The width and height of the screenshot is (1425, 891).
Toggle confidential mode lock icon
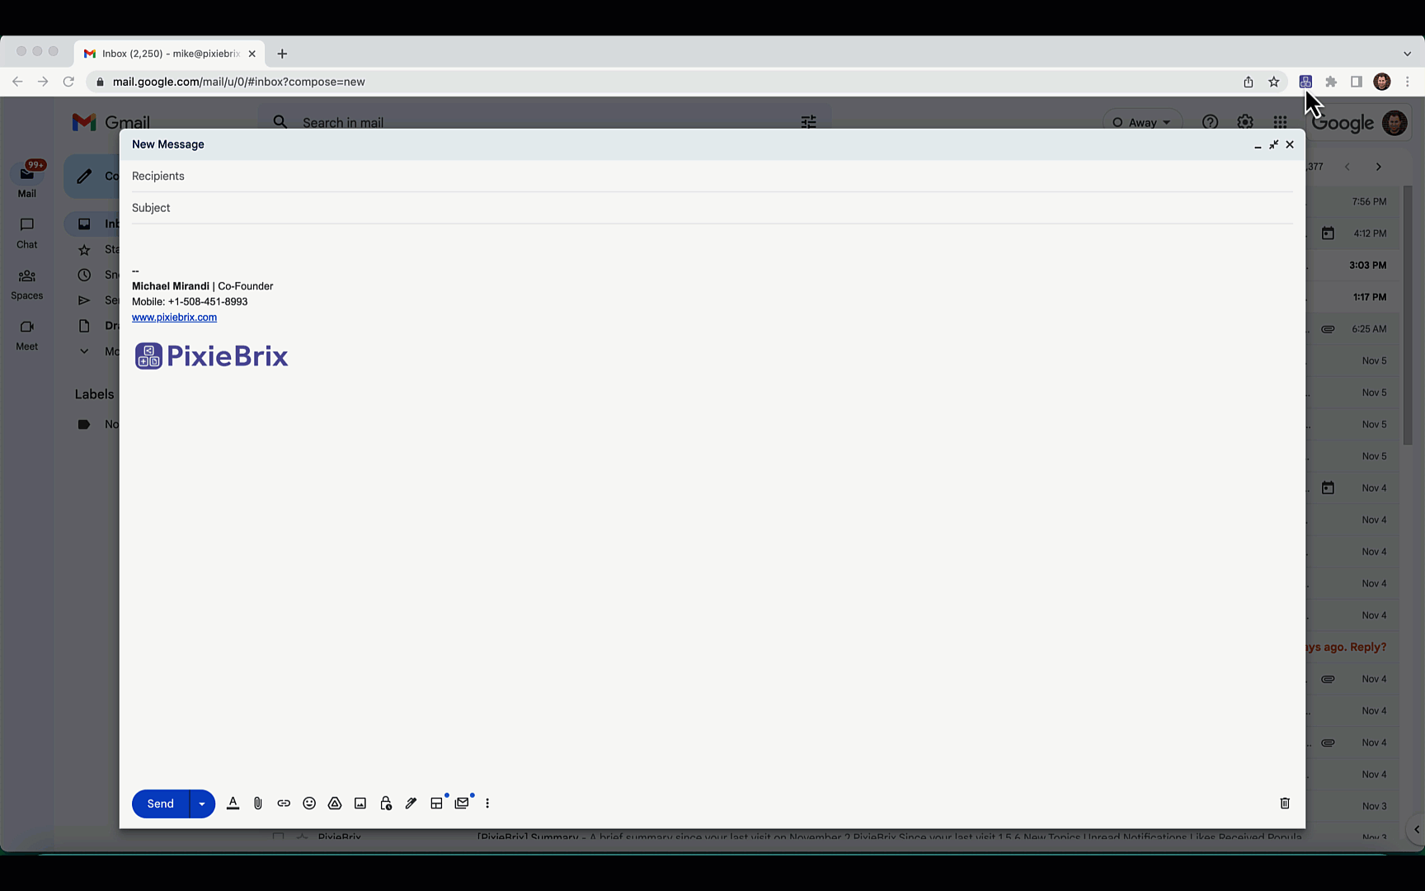point(386,804)
